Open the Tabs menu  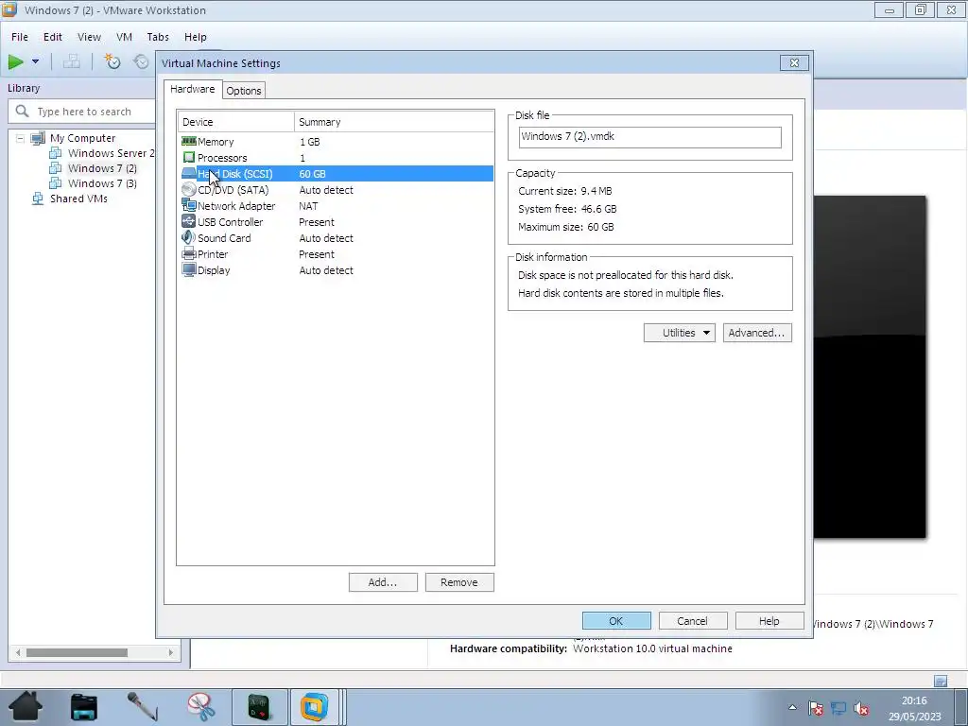158,37
